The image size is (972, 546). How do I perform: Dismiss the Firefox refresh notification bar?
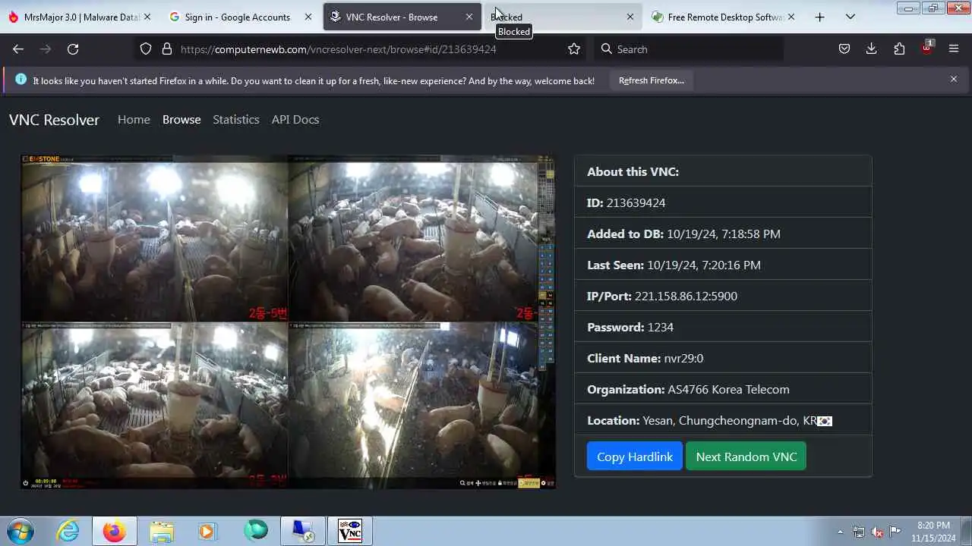954,79
